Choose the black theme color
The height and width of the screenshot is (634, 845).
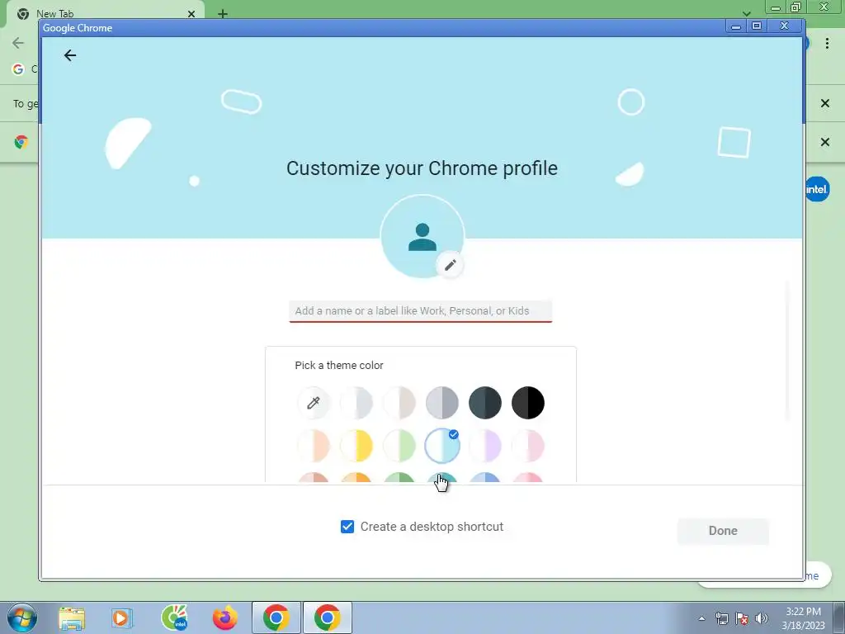(528, 403)
